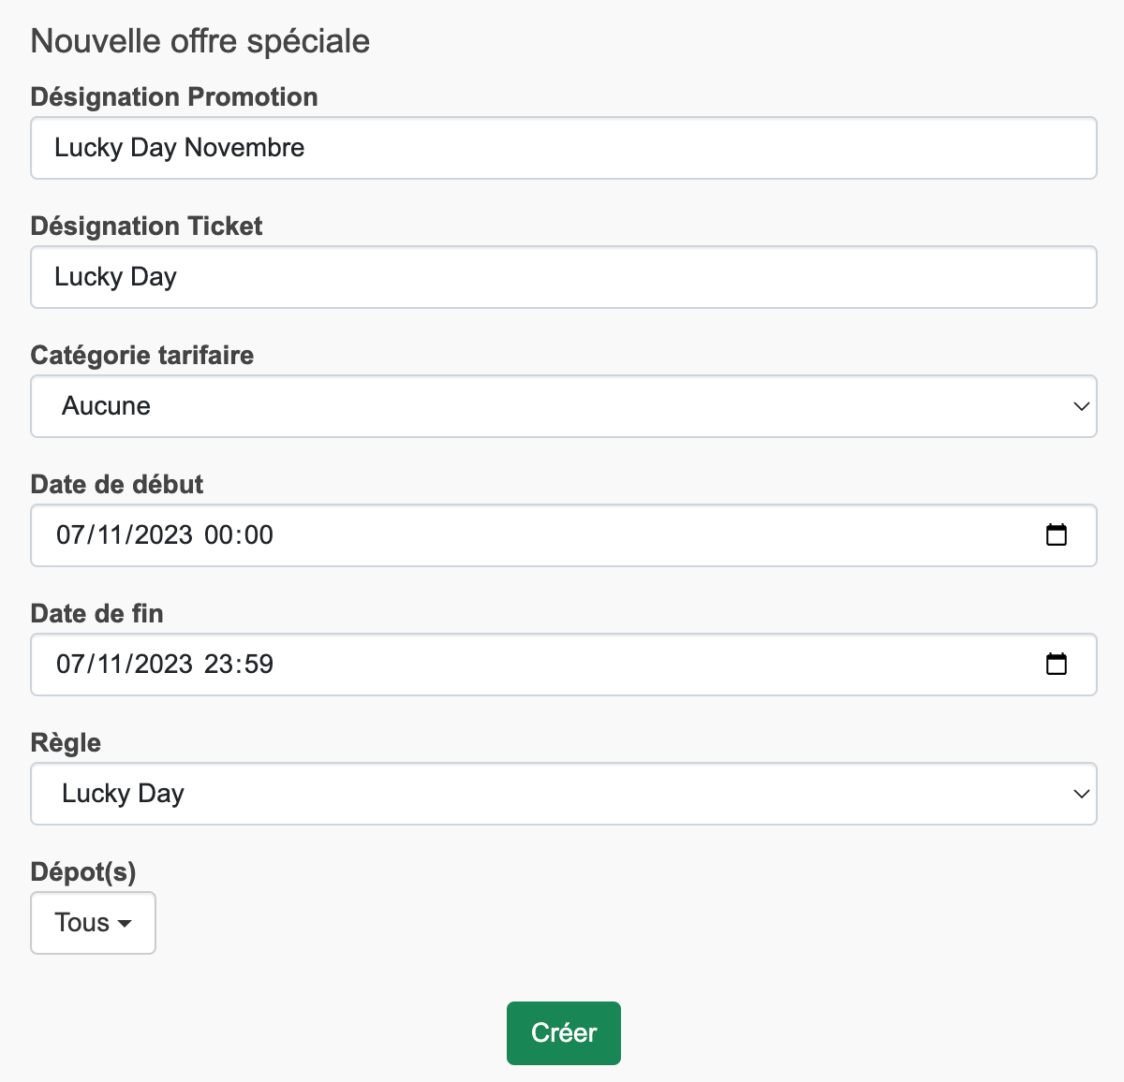This screenshot has width=1124, height=1082.
Task: Expand the Catégorie tarifaire dropdown showing Aucune
Action: pyautogui.click(x=564, y=406)
